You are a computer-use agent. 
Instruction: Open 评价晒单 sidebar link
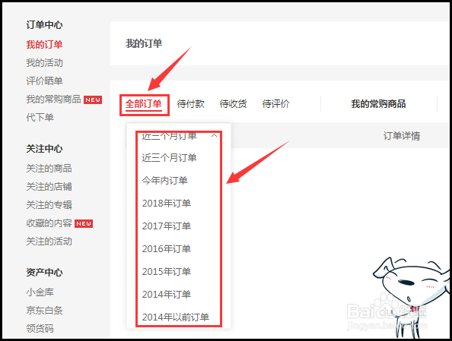click(x=44, y=81)
